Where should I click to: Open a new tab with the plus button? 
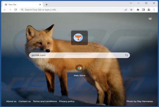pyautogui.click(x=47, y=5)
